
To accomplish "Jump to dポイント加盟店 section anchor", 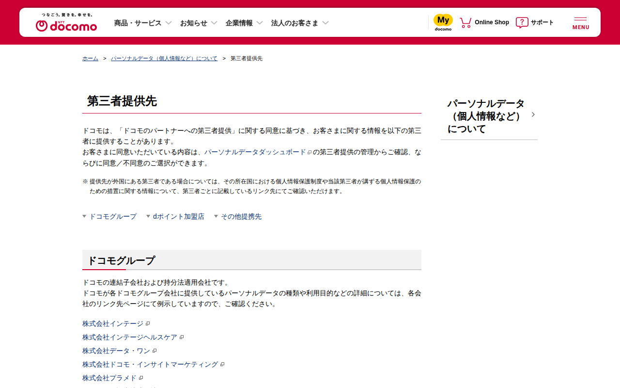I will click(175, 216).
